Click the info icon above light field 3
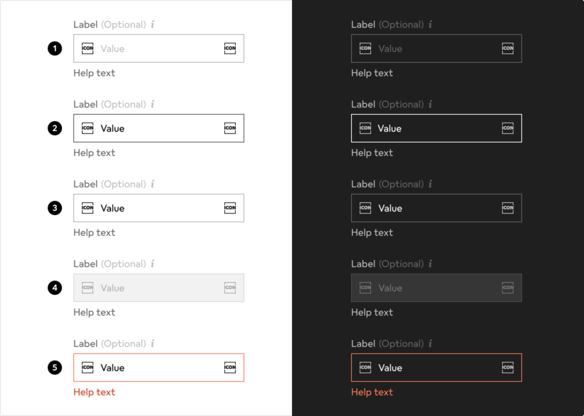This screenshot has width=584, height=416. click(152, 184)
